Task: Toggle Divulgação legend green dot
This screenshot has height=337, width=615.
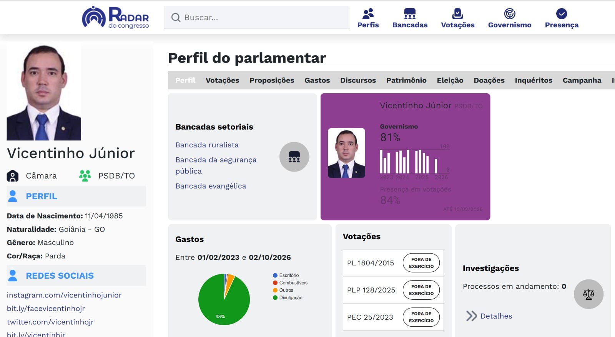Action: pos(275,297)
